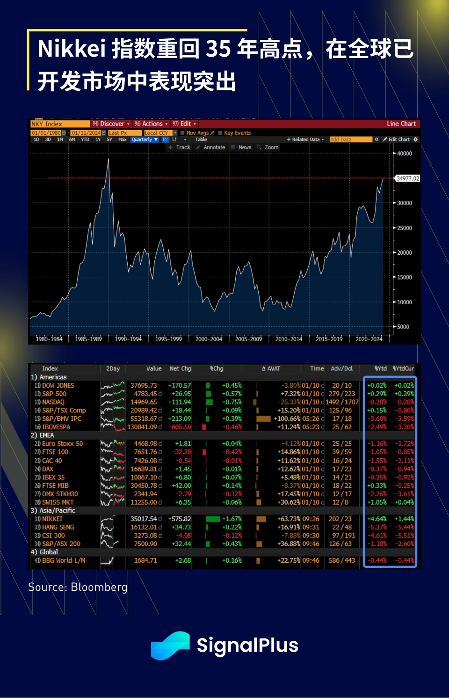Enable the Mov Avgs checkbox
Image resolution: width=449 pixels, height=698 pixels.
[x=183, y=133]
